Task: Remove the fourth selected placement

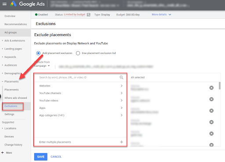Action: pos(211,122)
